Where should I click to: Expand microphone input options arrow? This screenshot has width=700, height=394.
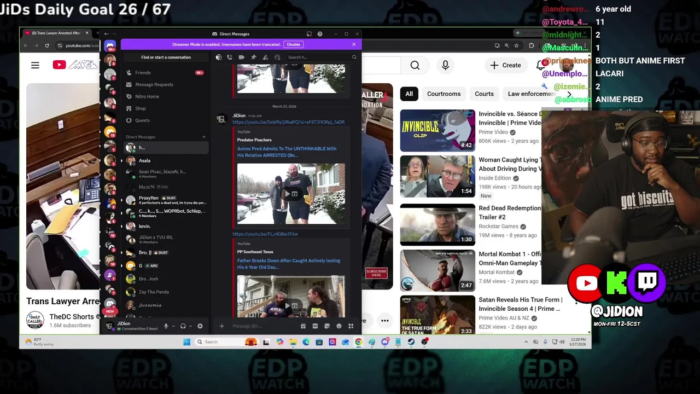pyautogui.click(x=173, y=326)
